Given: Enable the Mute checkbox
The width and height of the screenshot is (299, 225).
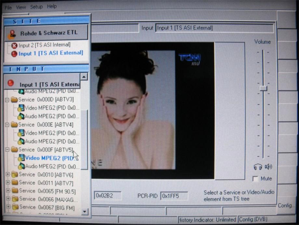Looking at the screenshot, I should point(255,179).
